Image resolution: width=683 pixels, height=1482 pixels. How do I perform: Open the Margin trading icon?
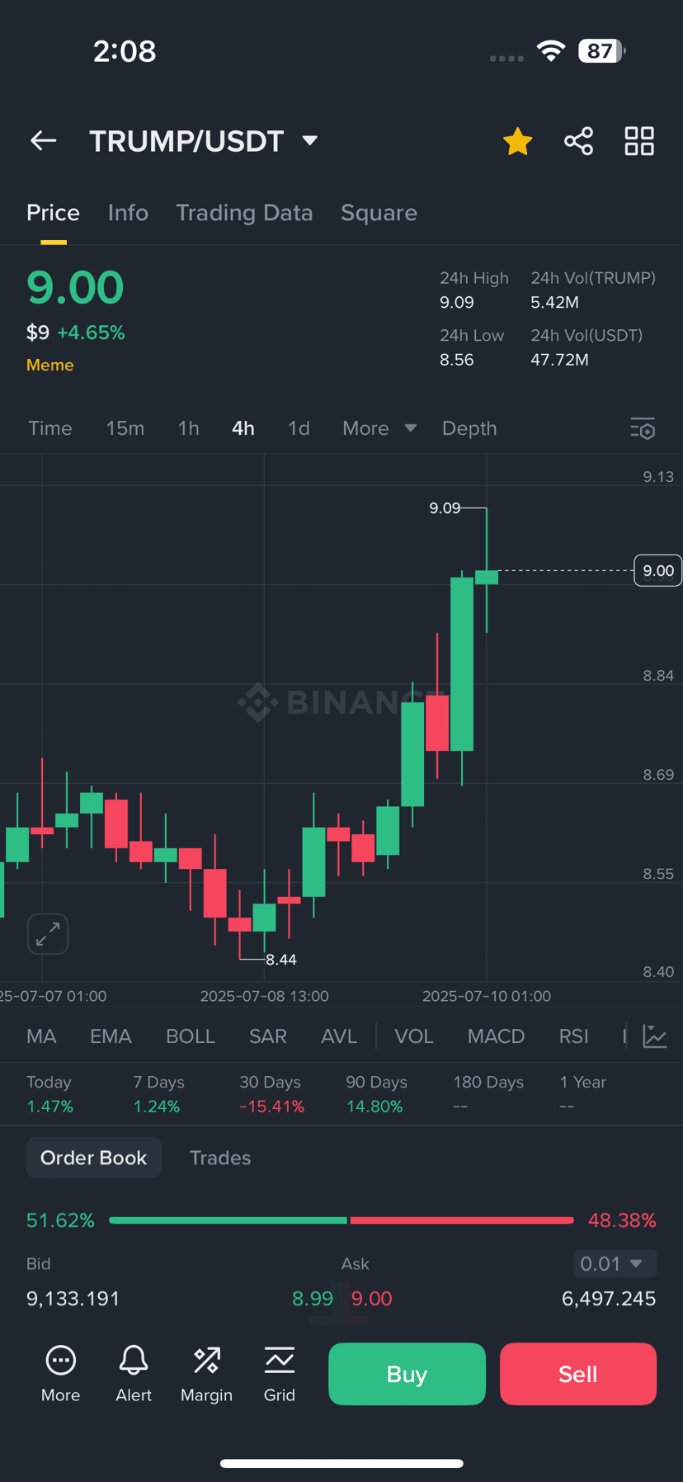(206, 1373)
